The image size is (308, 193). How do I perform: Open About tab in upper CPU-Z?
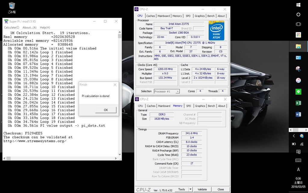(x=221, y=16)
